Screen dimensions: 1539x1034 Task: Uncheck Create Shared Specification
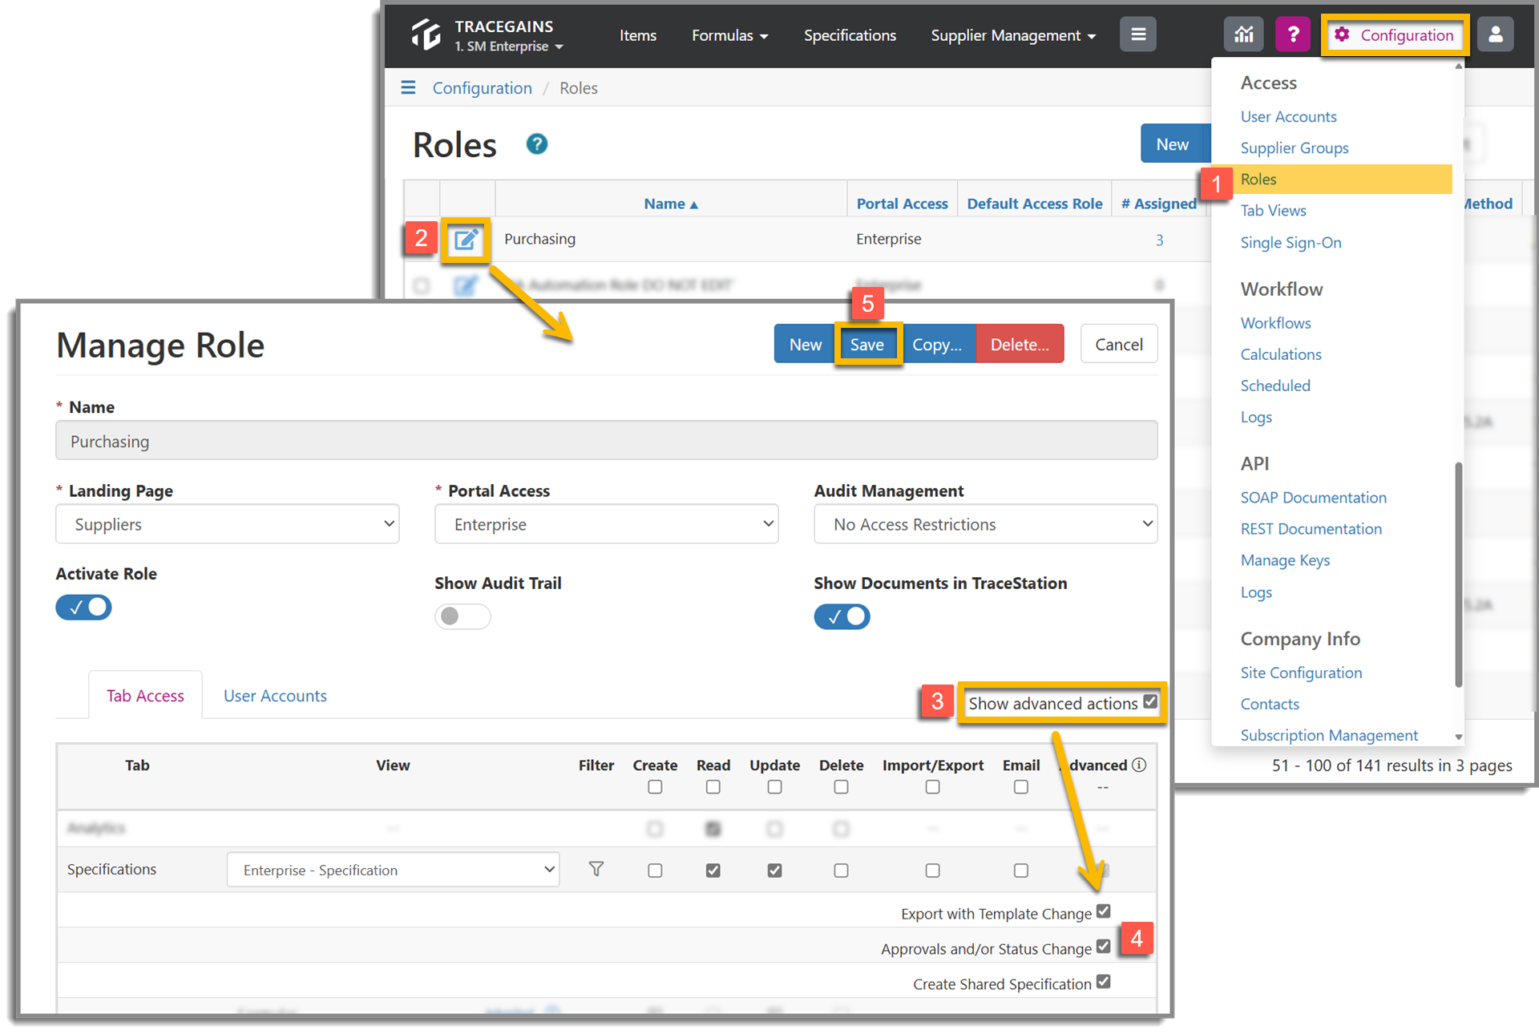[x=1104, y=982]
